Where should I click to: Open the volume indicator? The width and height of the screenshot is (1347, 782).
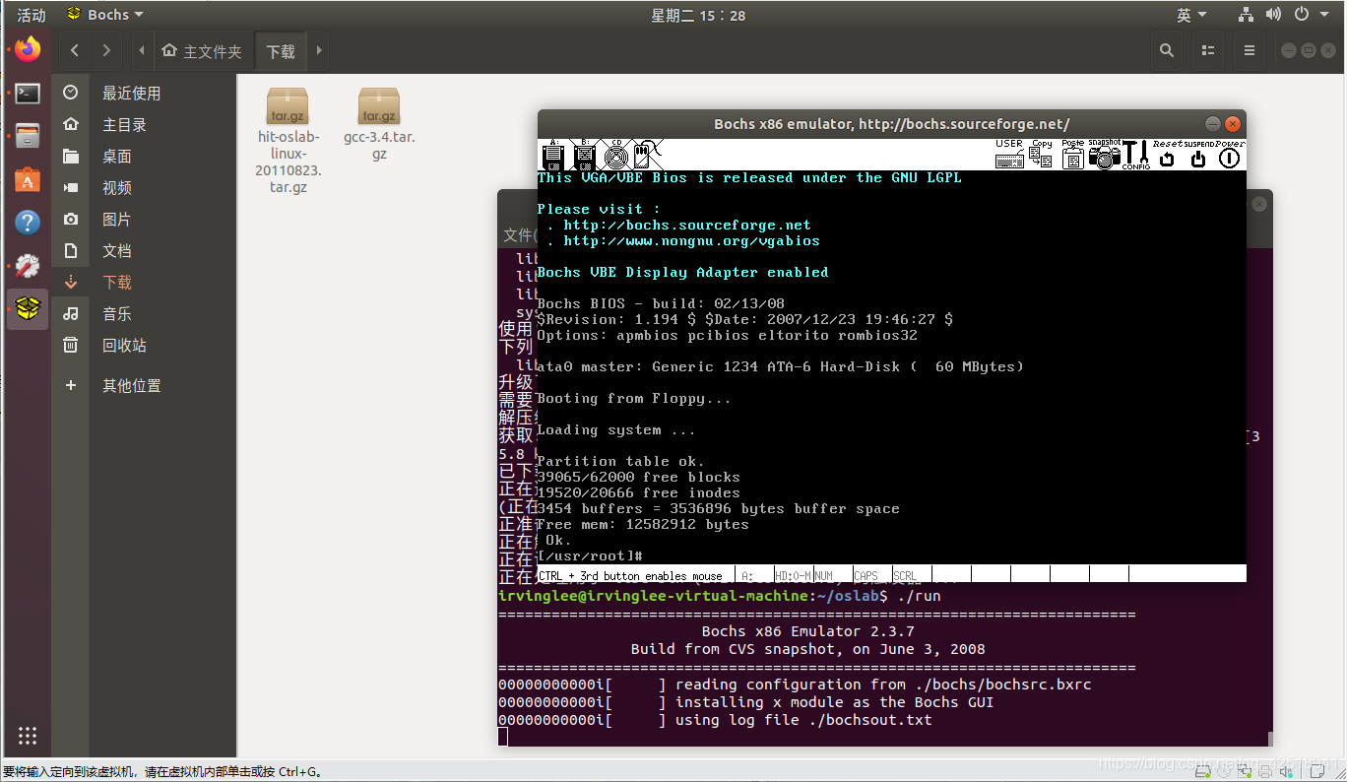click(x=1273, y=15)
